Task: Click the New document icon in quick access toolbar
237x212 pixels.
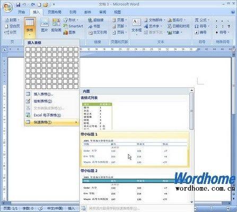Action: pyautogui.click(x=40, y=5)
